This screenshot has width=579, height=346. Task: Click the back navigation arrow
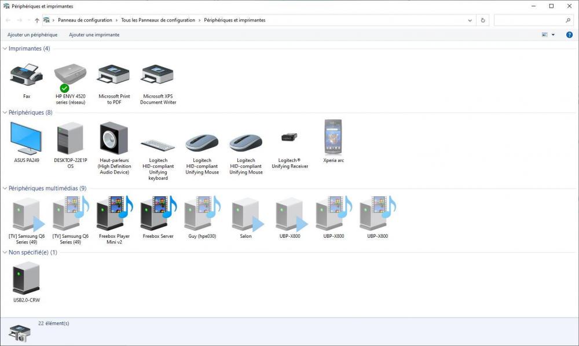8,20
